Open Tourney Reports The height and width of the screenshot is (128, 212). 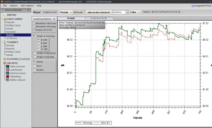tap(10, 49)
